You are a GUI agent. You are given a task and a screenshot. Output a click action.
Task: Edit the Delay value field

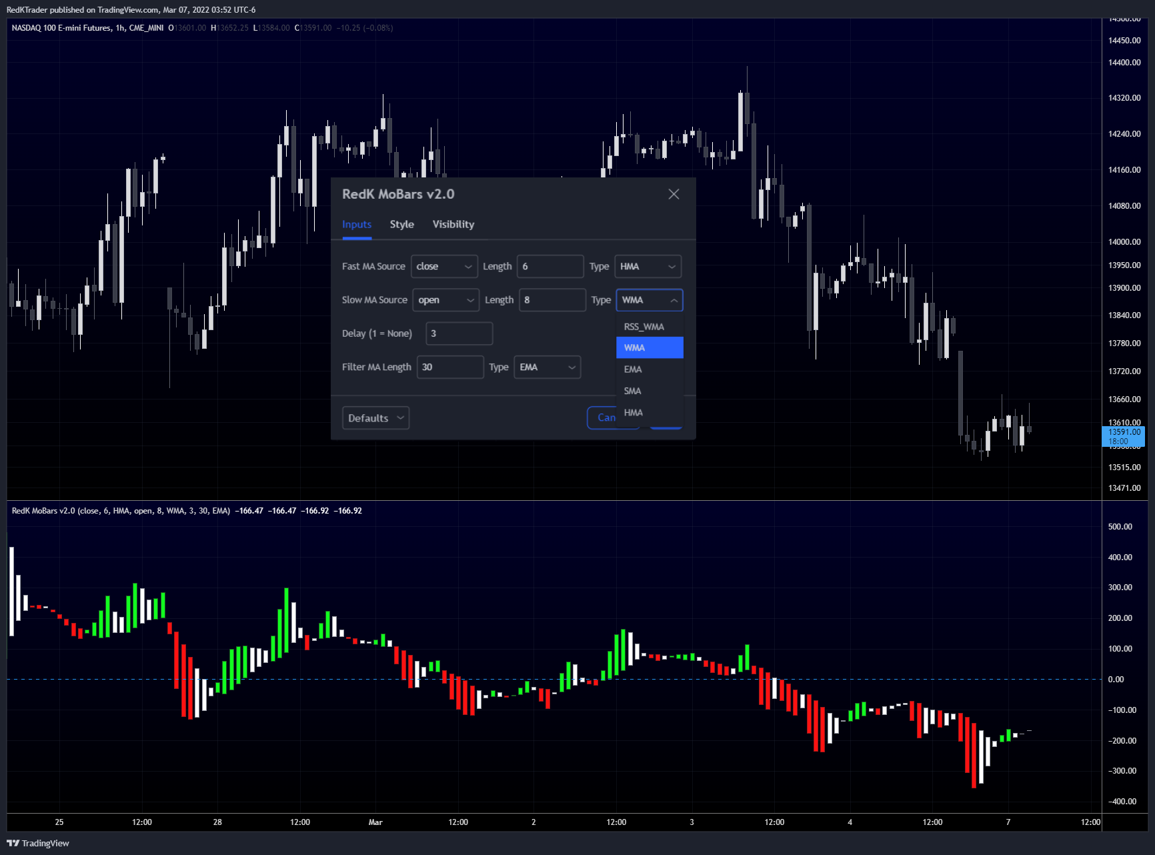pos(459,333)
